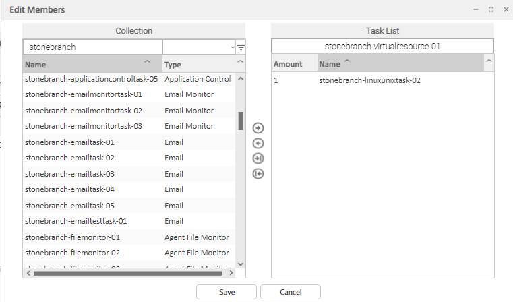Viewport: 513px width, 302px height.
Task: Open the filter icon beside Type dropdown
Action: tap(241, 48)
